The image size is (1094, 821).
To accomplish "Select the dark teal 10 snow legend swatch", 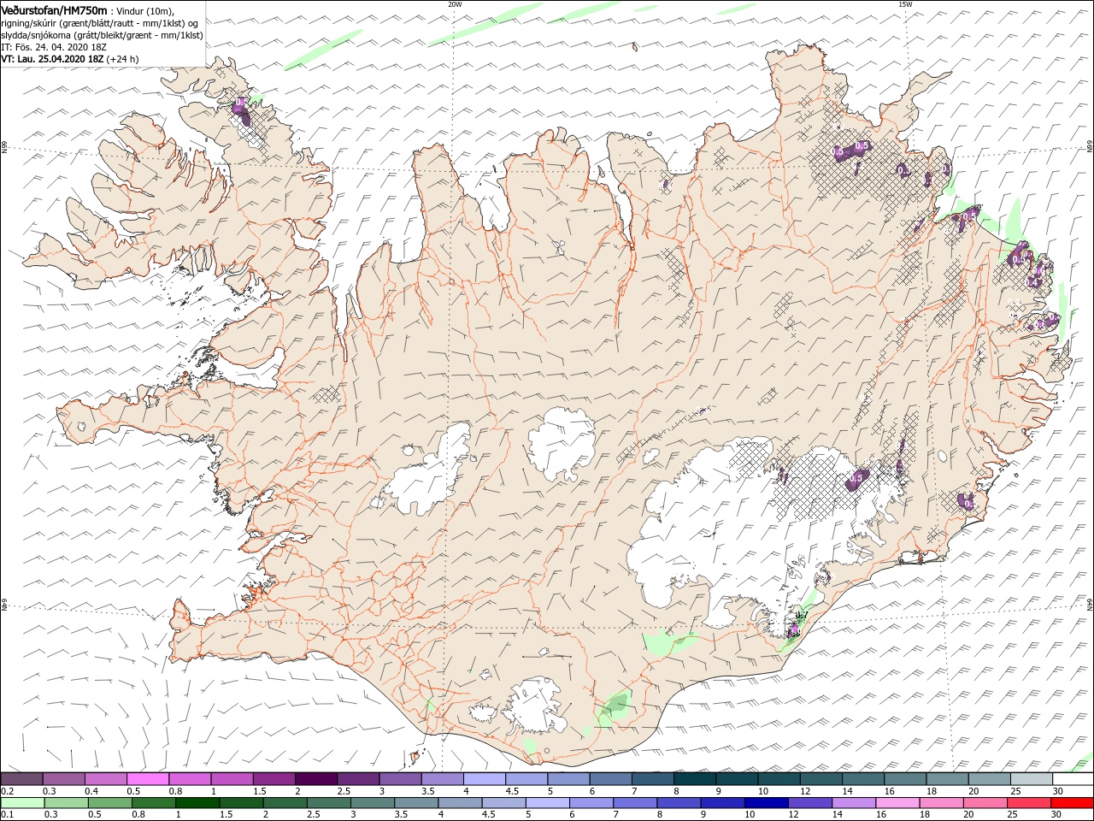I will coord(779,779).
